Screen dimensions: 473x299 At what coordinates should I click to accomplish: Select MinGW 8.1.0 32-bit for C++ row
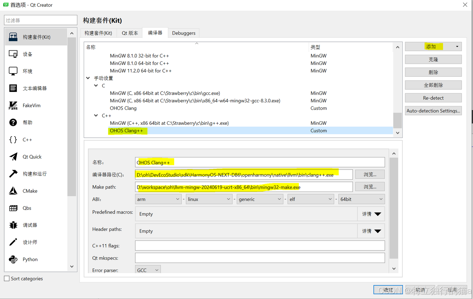pos(238,56)
